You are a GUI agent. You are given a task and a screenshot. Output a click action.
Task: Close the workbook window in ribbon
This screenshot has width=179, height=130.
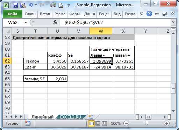coord(172,14)
